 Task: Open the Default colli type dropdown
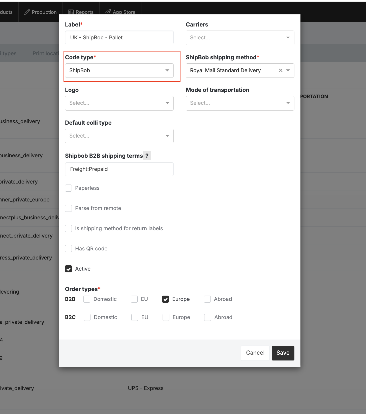(119, 136)
